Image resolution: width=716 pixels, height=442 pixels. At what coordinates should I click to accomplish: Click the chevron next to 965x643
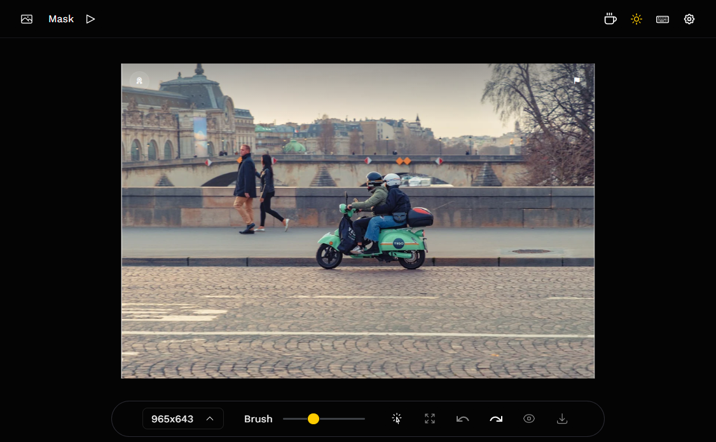[210, 419]
